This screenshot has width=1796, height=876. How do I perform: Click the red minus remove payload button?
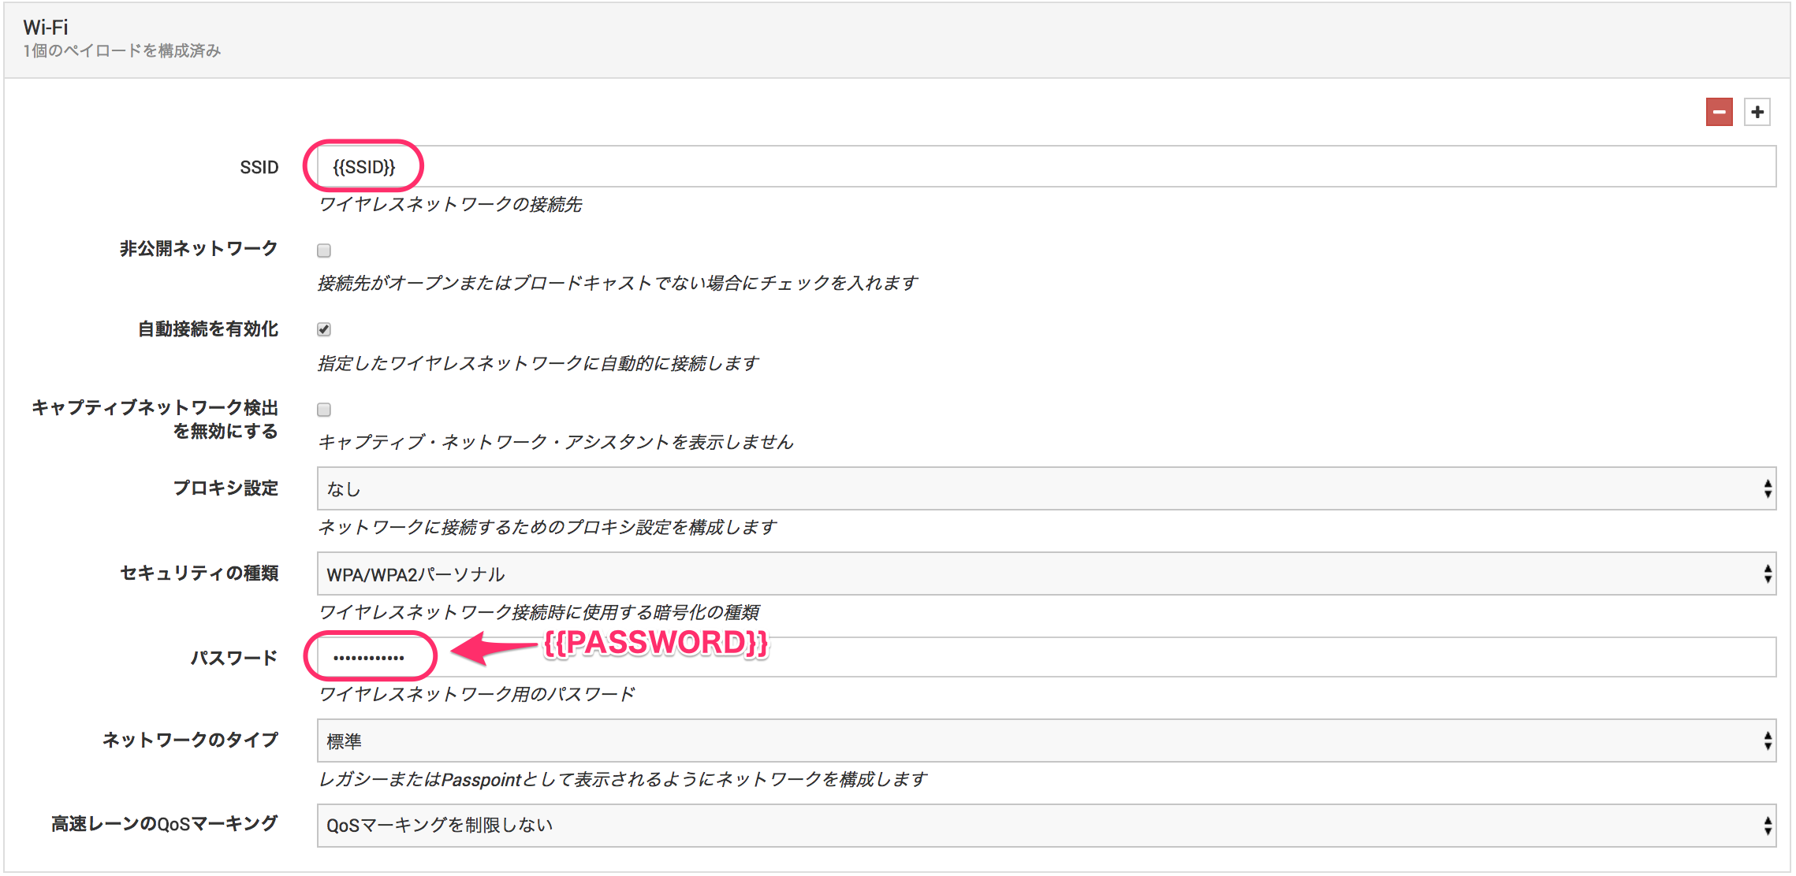(x=1719, y=112)
